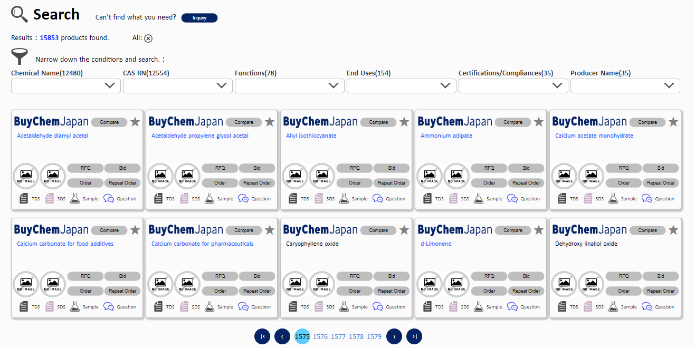Click Repeat Order for d-Limonene
The height and width of the screenshot is (348, 695).
point(526,291)
